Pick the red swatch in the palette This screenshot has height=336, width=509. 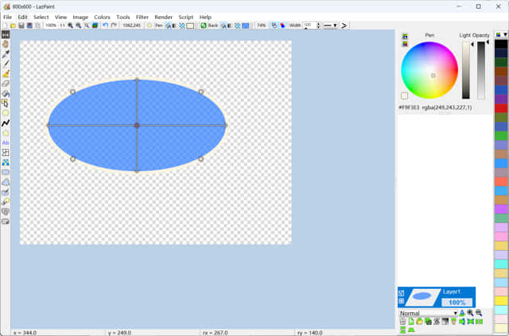(501, 107)
